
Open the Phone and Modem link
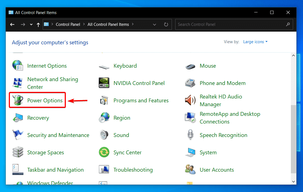point(223,83)
